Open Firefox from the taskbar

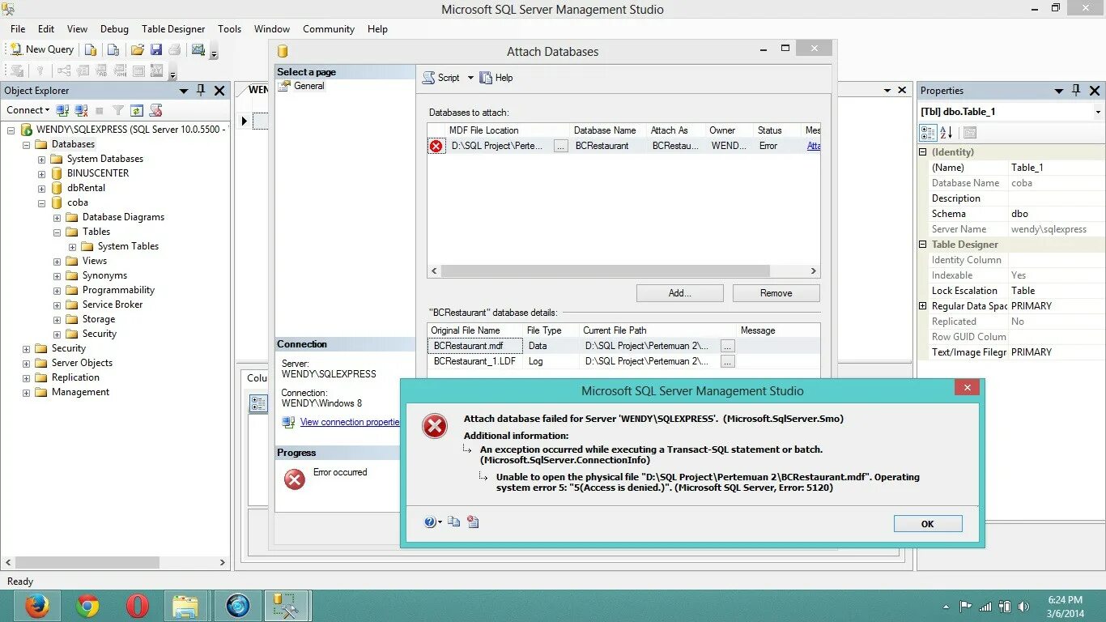(x=37, y=606)
